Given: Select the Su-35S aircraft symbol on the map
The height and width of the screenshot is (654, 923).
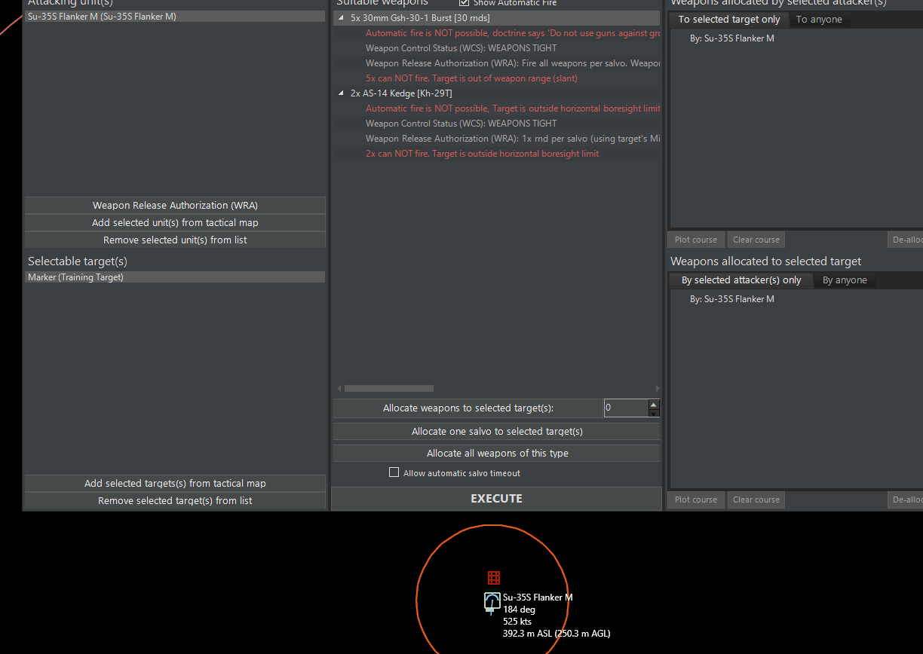Looking at the screenshot, I should (x=492, y=601).
